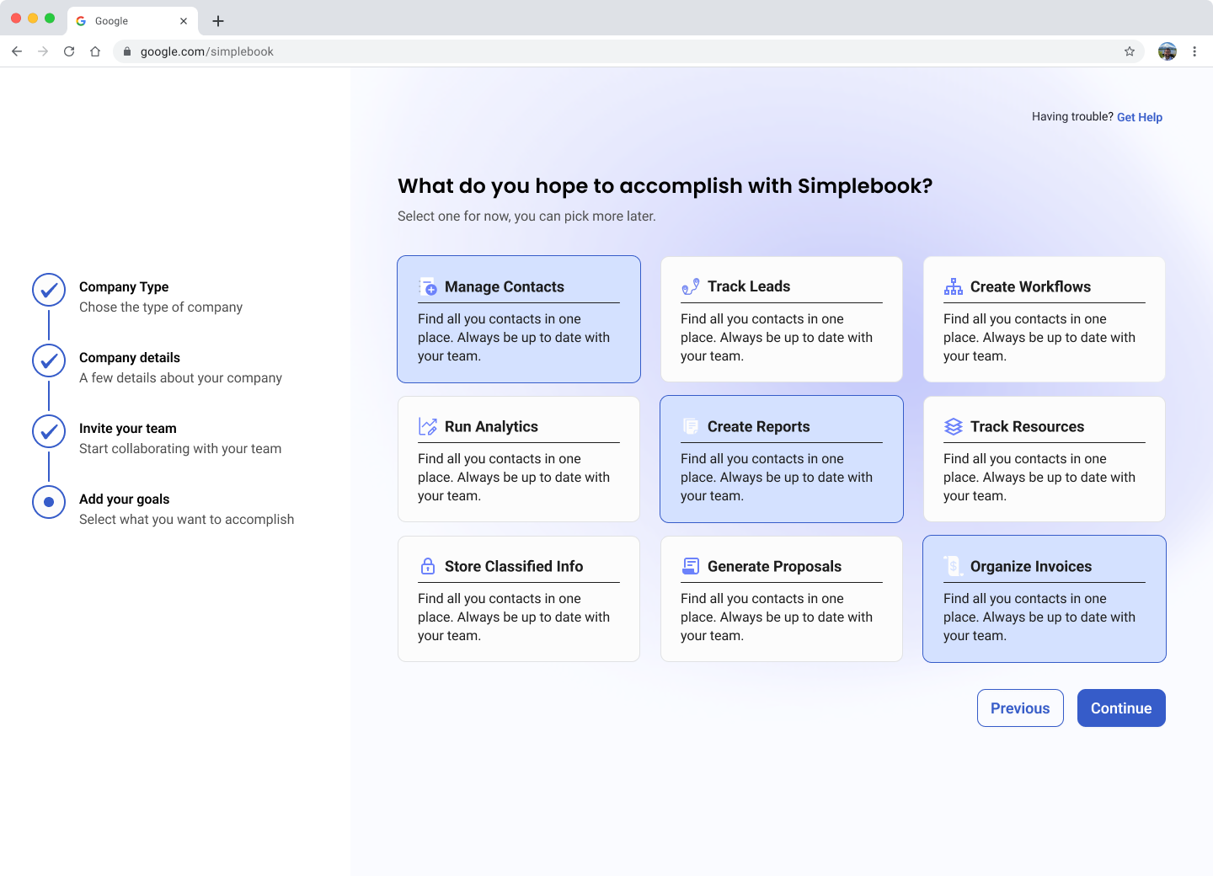Select the Track Leads goal card
Image resolution: width=1213 pixels, height=876 pixels.
point(782,319)
